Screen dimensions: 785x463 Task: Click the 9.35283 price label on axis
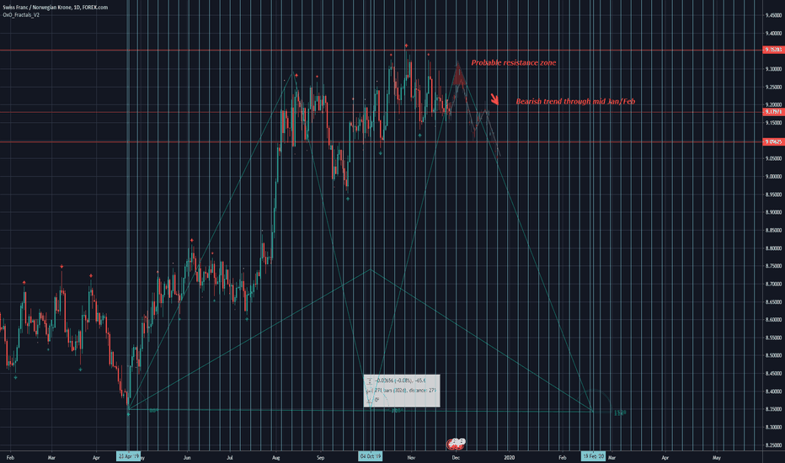[x=772, y=50]
